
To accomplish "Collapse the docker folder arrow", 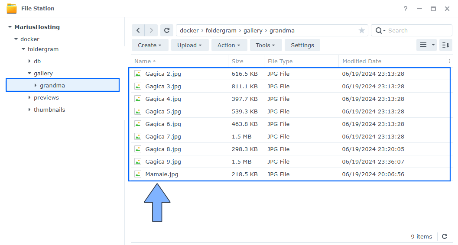I will [16, 39].
